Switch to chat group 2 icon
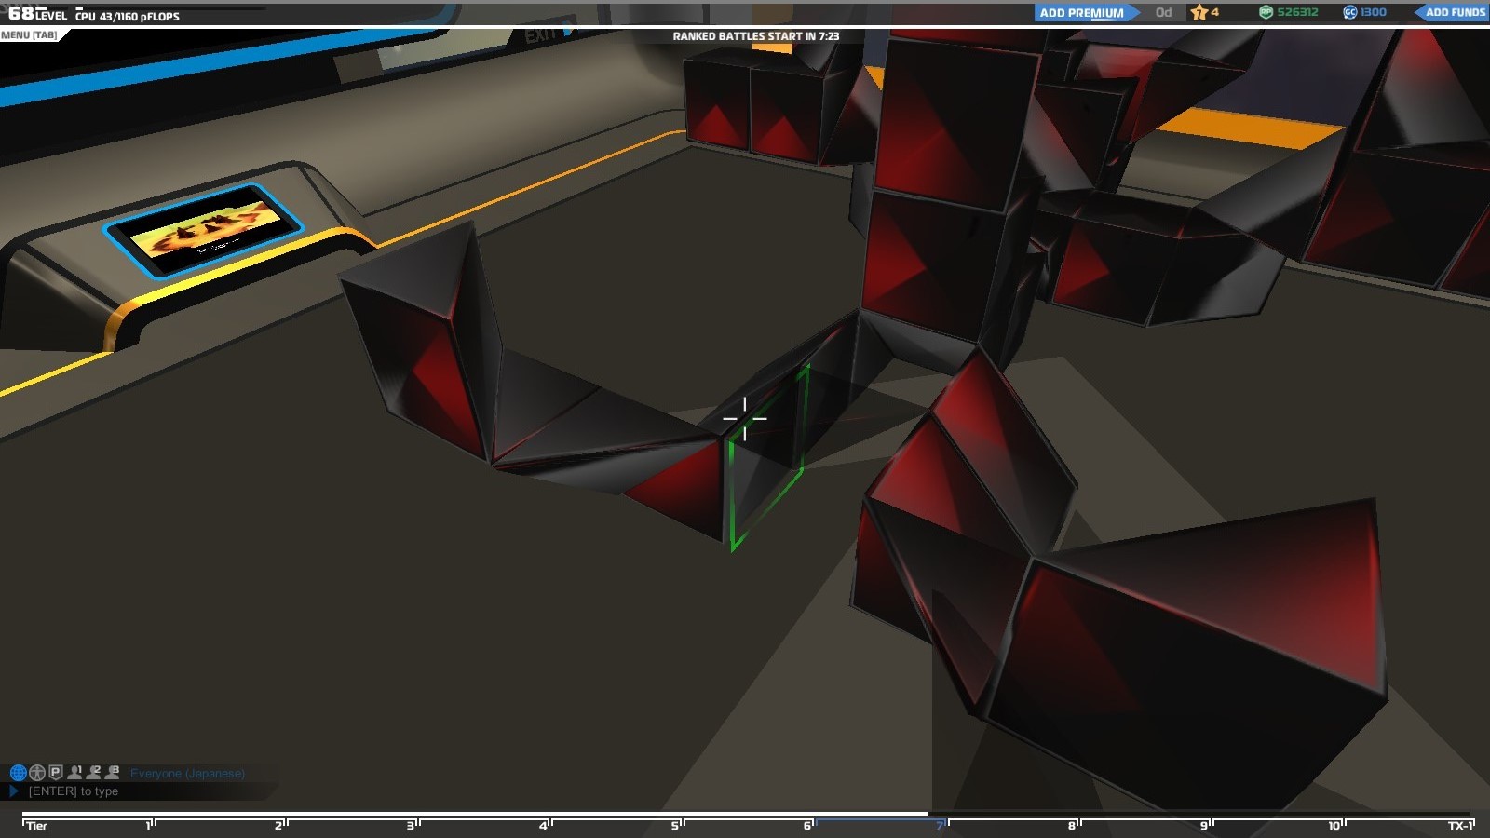1490x838 pixels. [93, 772]
